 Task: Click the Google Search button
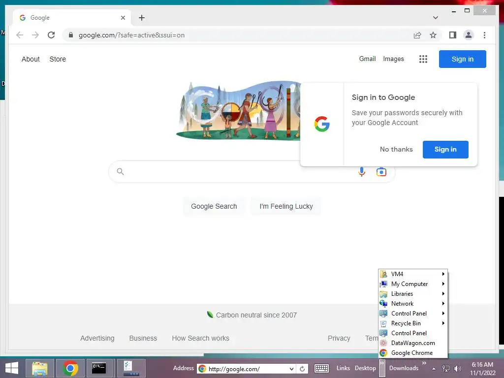tap(214, 206)
